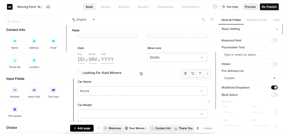Toggle the Helper switch
Screen dimensions: 284x134
point(274,64)
